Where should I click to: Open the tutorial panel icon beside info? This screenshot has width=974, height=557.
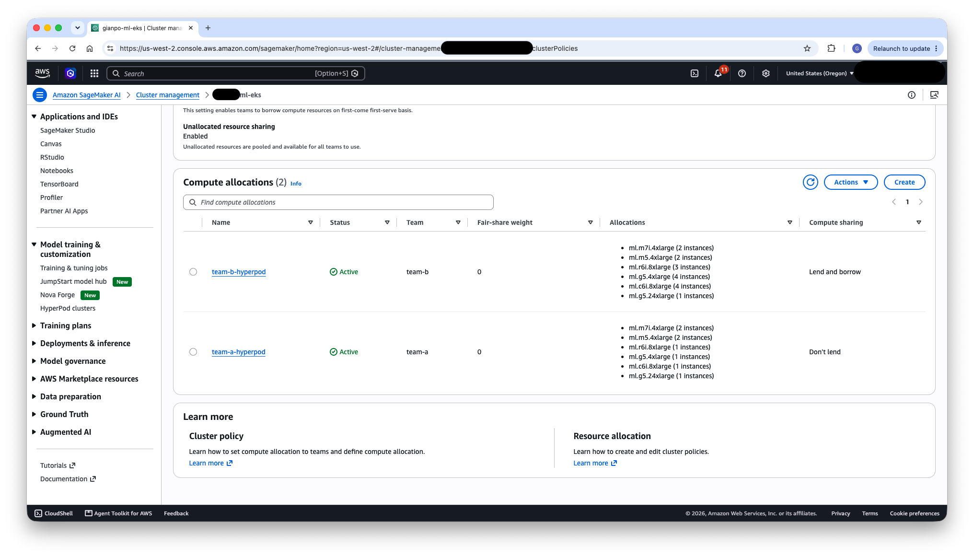tap(934, 95)
